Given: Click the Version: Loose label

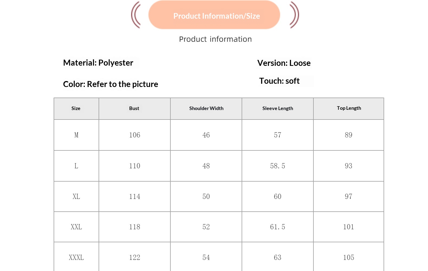Looking at the screenshot, I should click(x=284, y=63).
